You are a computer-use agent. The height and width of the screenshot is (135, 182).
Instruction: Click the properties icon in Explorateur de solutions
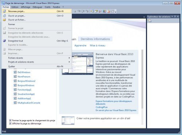click(150, 21)
